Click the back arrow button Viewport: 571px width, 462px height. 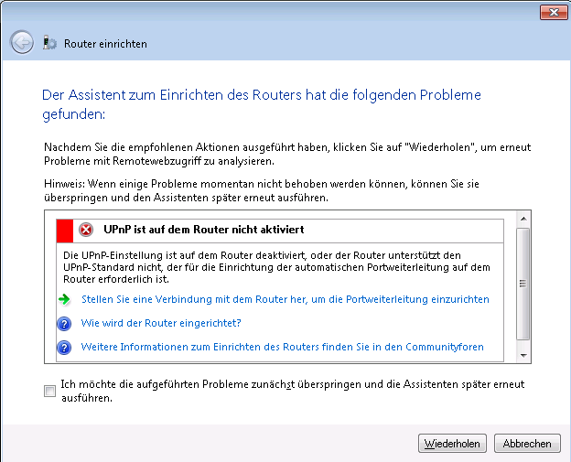coord(21,42)
